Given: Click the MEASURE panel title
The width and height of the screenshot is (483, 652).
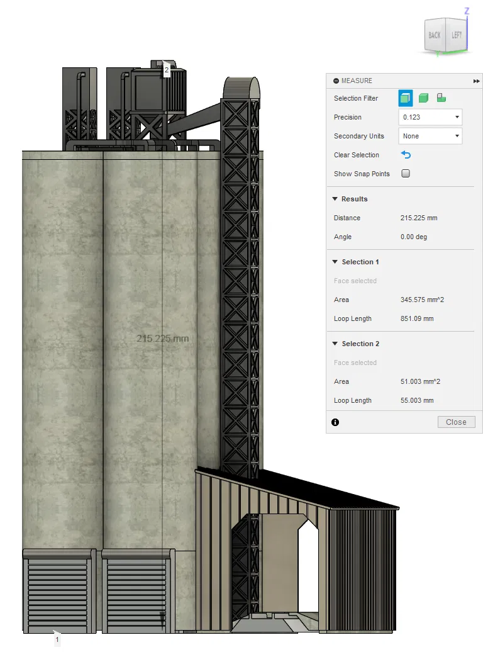Looking at the screenshot, I should coord(357,81).
